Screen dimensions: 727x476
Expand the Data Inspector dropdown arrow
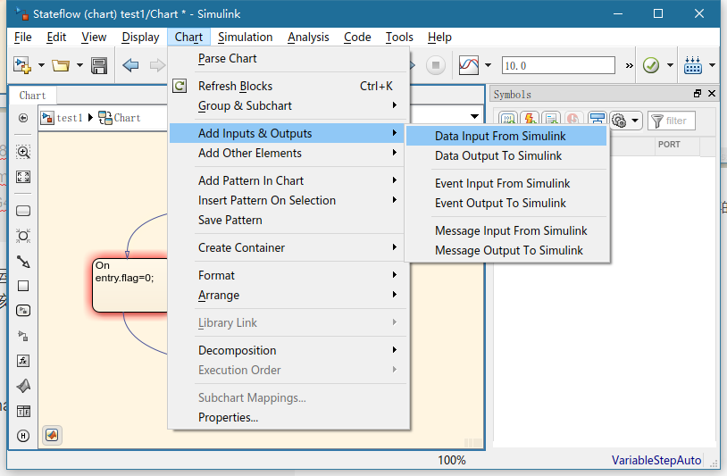coord(488,65)
